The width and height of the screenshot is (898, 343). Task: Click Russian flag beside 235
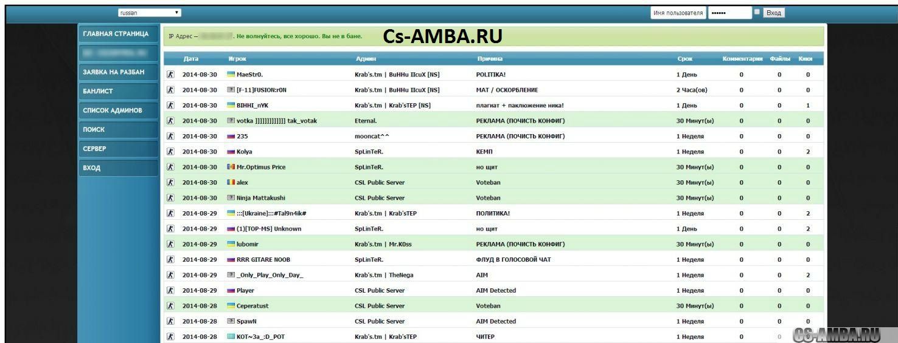coord(231,136)
